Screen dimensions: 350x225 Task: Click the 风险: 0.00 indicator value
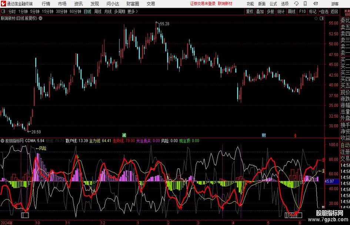pos(169,141)
